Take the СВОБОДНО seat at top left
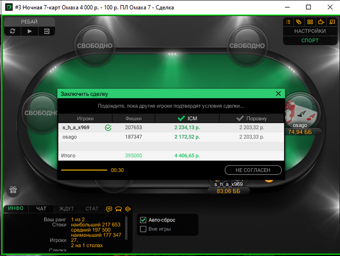Screen dimensions: 340x256 [x=95, y=46]
